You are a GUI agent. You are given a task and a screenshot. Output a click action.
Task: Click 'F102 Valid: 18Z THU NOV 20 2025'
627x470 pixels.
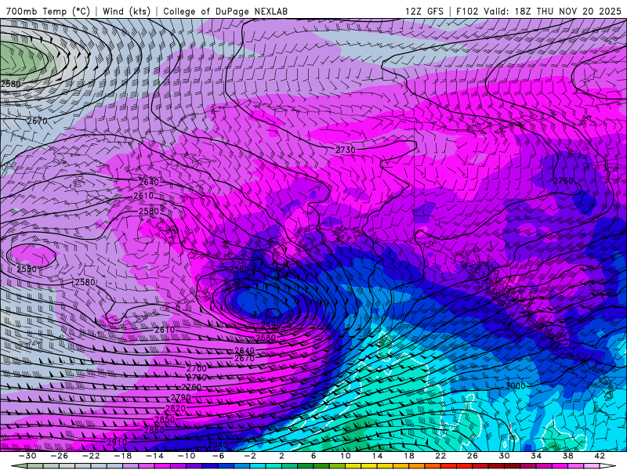pos(539,11)
